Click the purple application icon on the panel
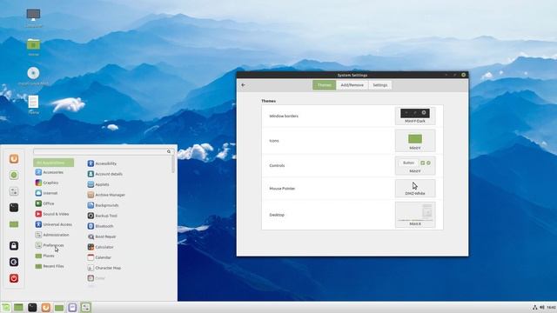This screenshot has width=557, height=313. [72, 307]
